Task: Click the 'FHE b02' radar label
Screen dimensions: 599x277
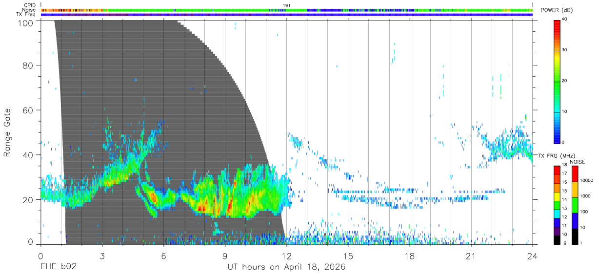Action: tap(58, 267)
